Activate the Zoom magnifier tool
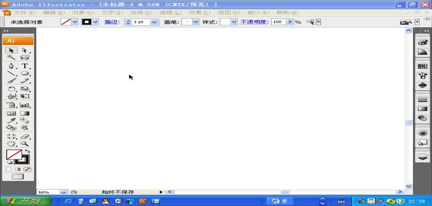 25,143
